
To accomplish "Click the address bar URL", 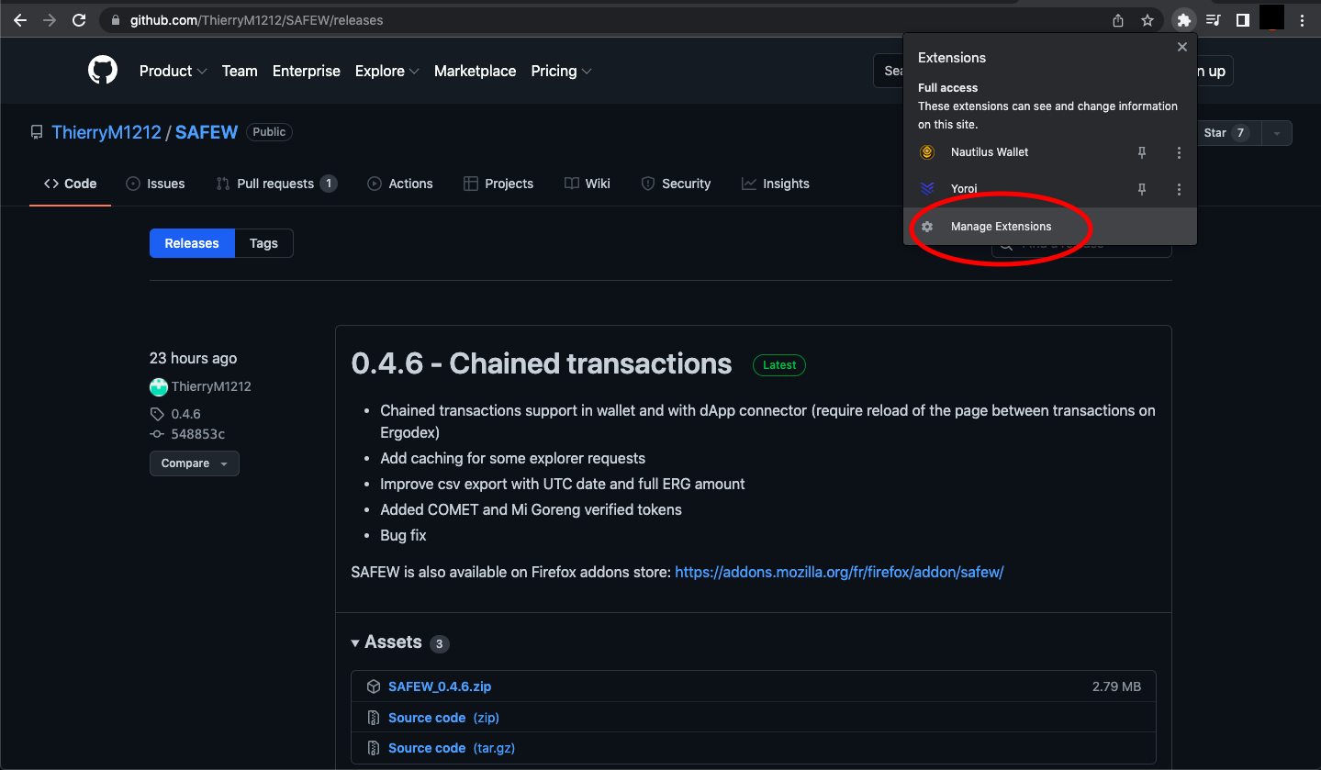I will pyautogui.click(x=257, y=20).
